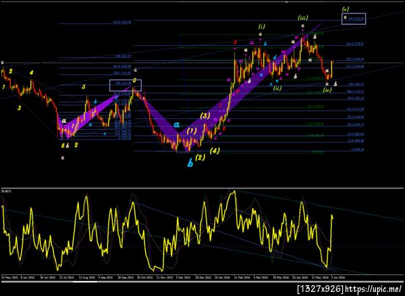Click the 12 May 2016 date label
This screenshot has height=296, width=405.
tap(319, 277)
